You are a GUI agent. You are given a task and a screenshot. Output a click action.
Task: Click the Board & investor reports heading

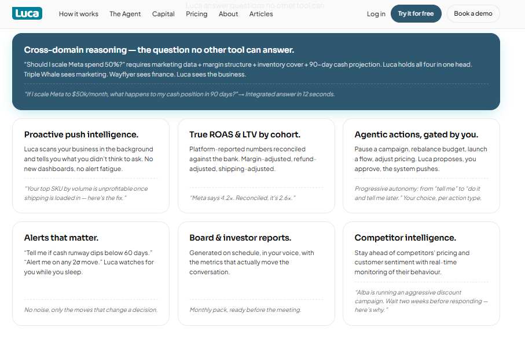[240, 238]
